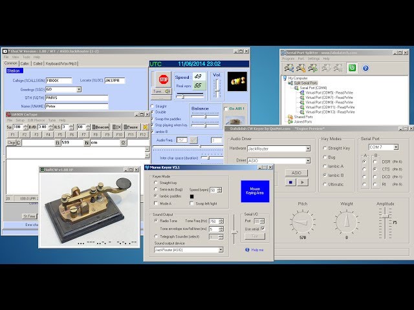Toggle the Mode A checkbox in Morse Keyer
This screenshot has width=414, height=310.
pyautogui.click(x=156, y=203)
